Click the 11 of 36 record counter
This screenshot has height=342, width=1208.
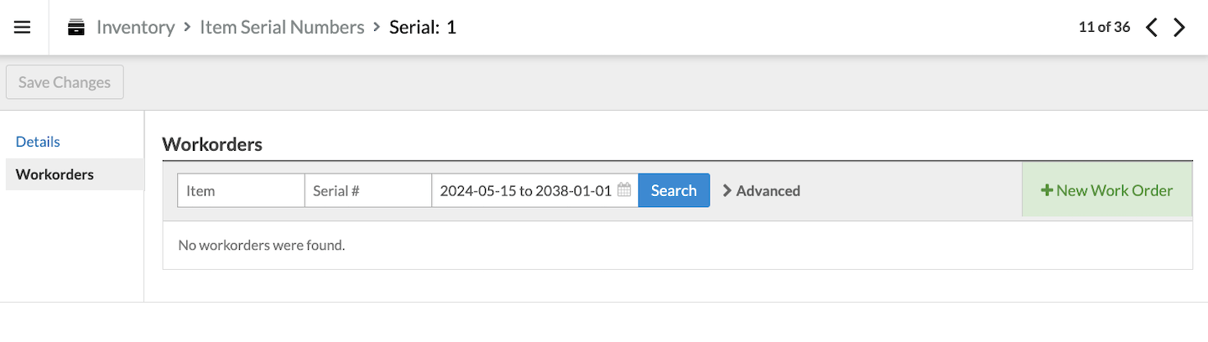tap(1104, 27)
